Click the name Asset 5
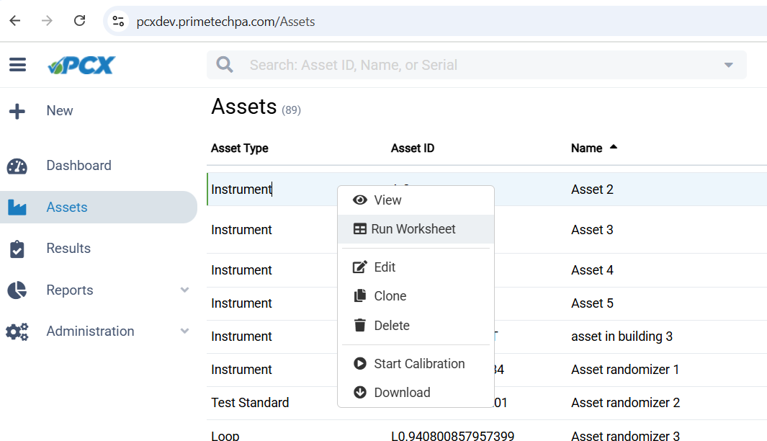The height and width of the screenshot is (441, 767). tap(592, 303)
